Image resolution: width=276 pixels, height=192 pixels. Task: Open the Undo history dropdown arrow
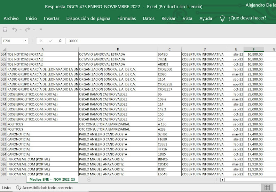21,30
